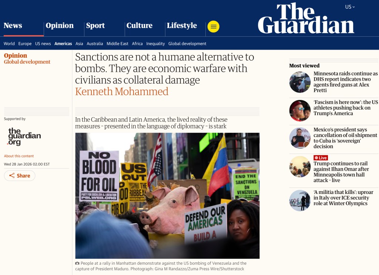Click the camera icon beside photo caption
The height and width of the screenshot is (275, 379).
point(77,263)
